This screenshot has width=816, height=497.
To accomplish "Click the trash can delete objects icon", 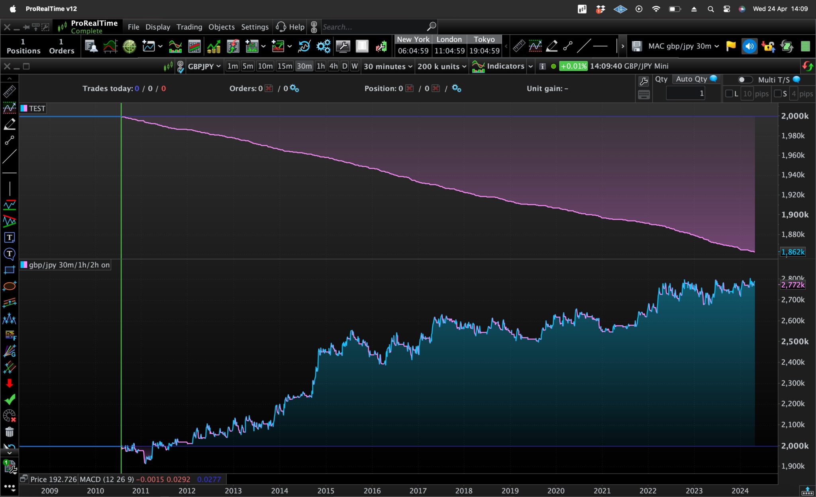I will tap(10, 432).
